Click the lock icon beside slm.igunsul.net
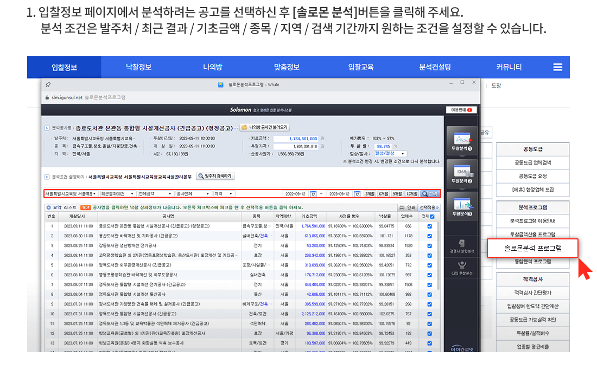 pos(47,97)
